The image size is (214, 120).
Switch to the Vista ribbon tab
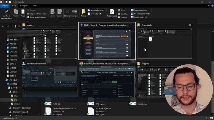click(x=34, y=6)
